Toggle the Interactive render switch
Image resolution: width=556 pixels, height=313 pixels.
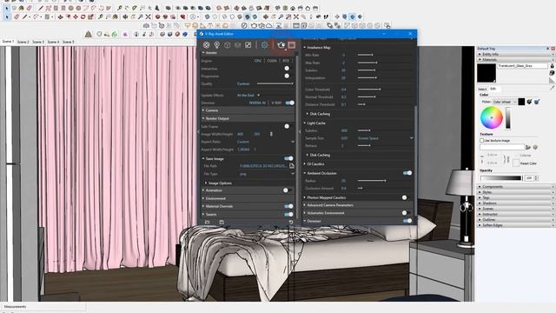click(x=287, y=69)
